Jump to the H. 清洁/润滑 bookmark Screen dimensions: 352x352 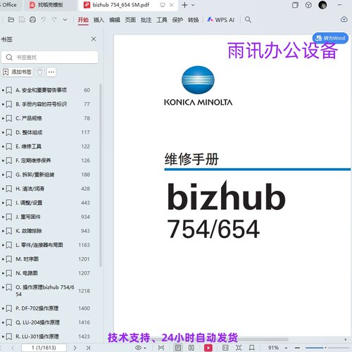coord(30,189)
